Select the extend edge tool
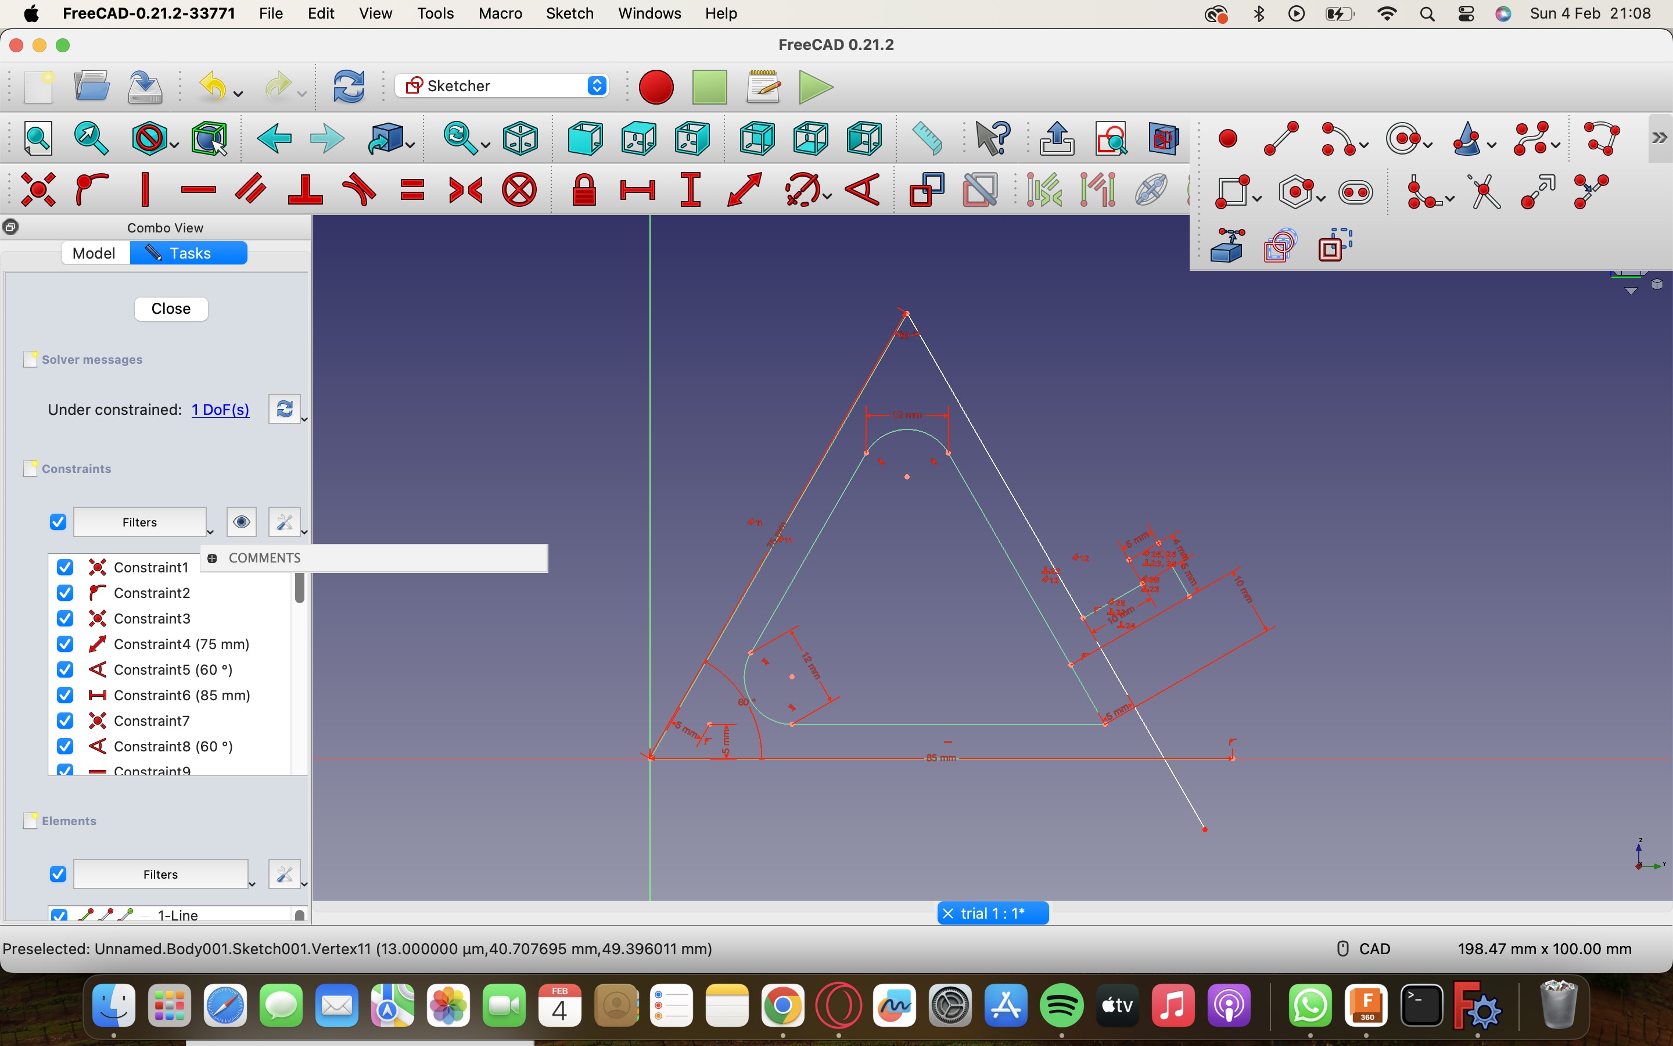 tap(1539, 192)
